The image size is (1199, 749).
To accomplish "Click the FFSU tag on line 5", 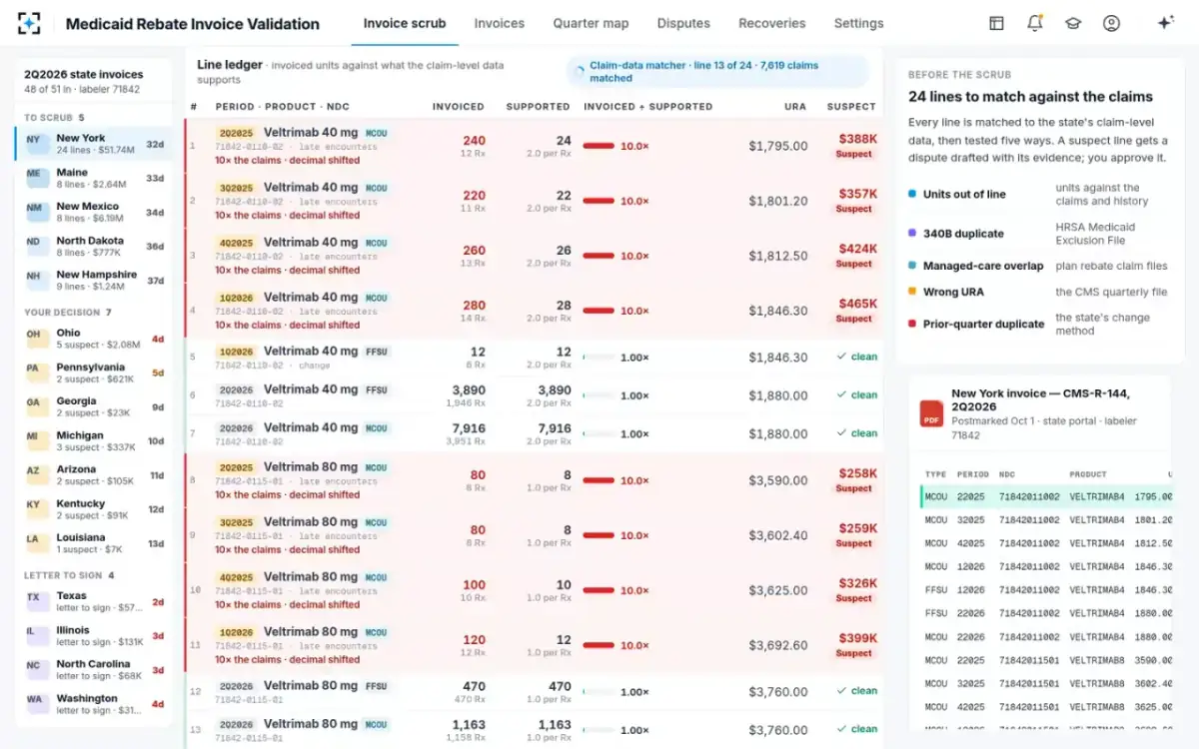I will [x=377, y=353].
